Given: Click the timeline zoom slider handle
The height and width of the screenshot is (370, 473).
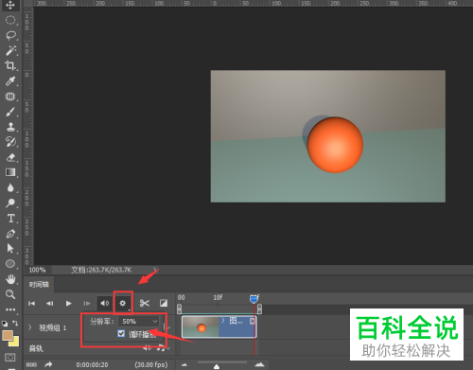Looking at the screenshot, I should click(217, 366).
